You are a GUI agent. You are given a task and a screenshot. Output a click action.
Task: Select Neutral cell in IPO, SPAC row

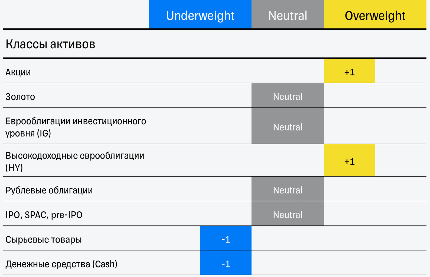288,215
